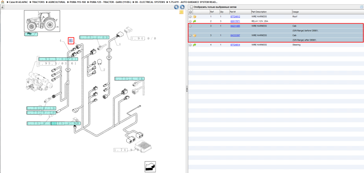
Task: Add part 87724814 using its plus icon
Action: pos(190,45)
